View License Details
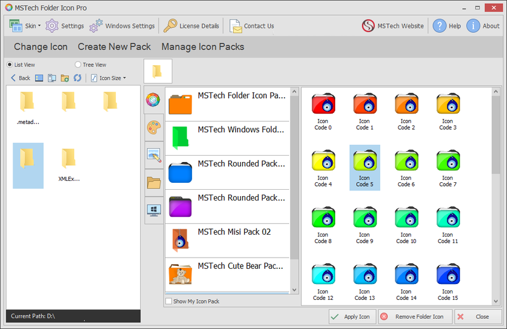 (x=191, y=26)
